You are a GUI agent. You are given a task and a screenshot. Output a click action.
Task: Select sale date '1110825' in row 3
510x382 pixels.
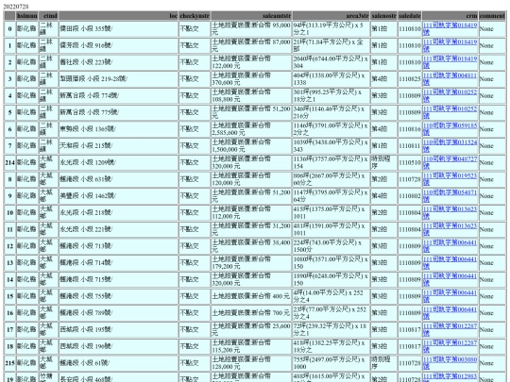pos(410,79)
